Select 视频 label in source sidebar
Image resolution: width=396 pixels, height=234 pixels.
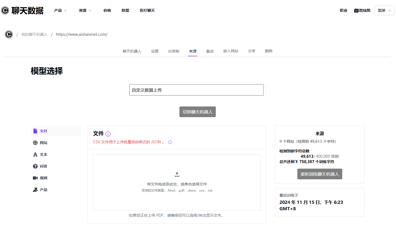(44, 178)
